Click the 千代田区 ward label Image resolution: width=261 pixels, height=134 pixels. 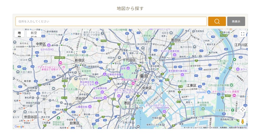tap(129, 60)
